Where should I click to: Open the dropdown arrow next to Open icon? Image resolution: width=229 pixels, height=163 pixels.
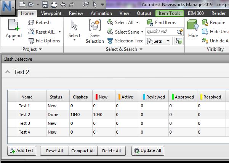pos(38,5)
